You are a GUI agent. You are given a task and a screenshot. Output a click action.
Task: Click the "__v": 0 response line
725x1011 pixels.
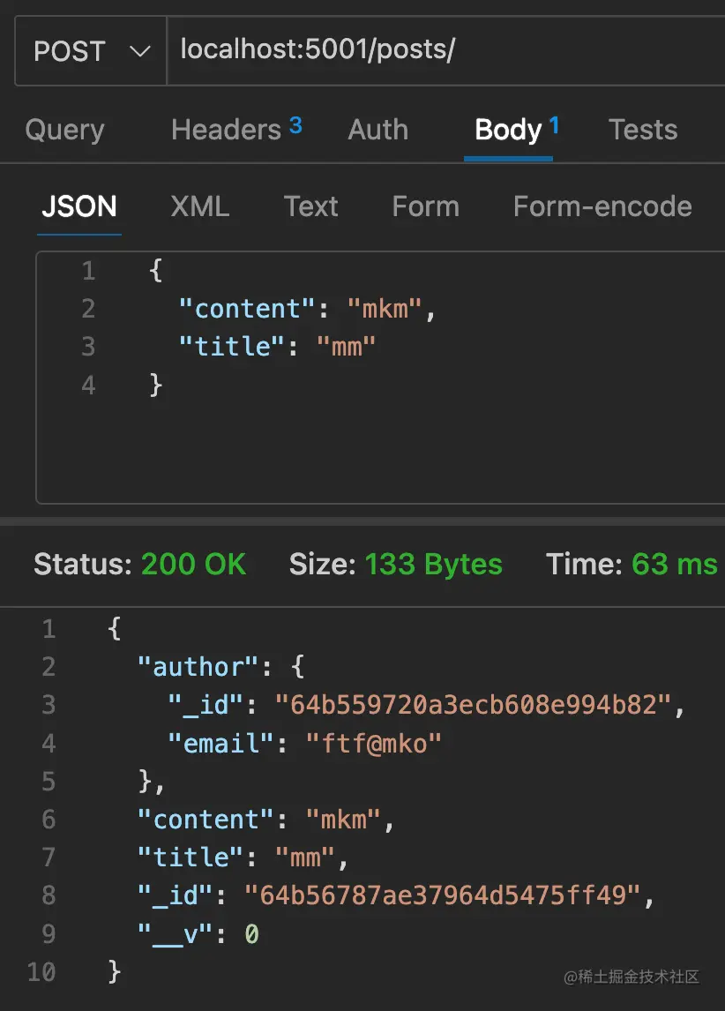coord(198,933)
